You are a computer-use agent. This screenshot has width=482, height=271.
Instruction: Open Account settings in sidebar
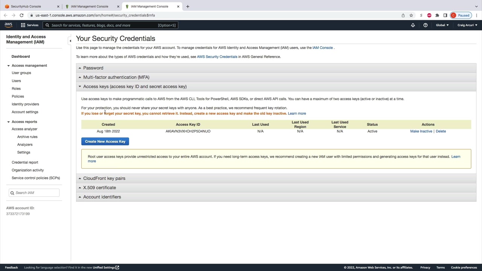(25, 112)
